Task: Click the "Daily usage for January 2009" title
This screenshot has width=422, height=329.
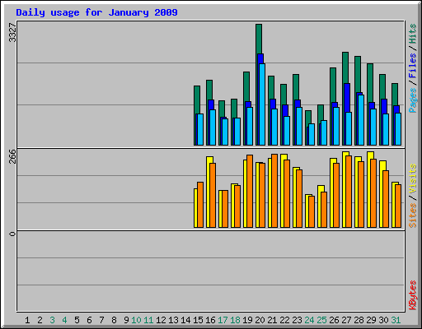Action: coord(96,12)
